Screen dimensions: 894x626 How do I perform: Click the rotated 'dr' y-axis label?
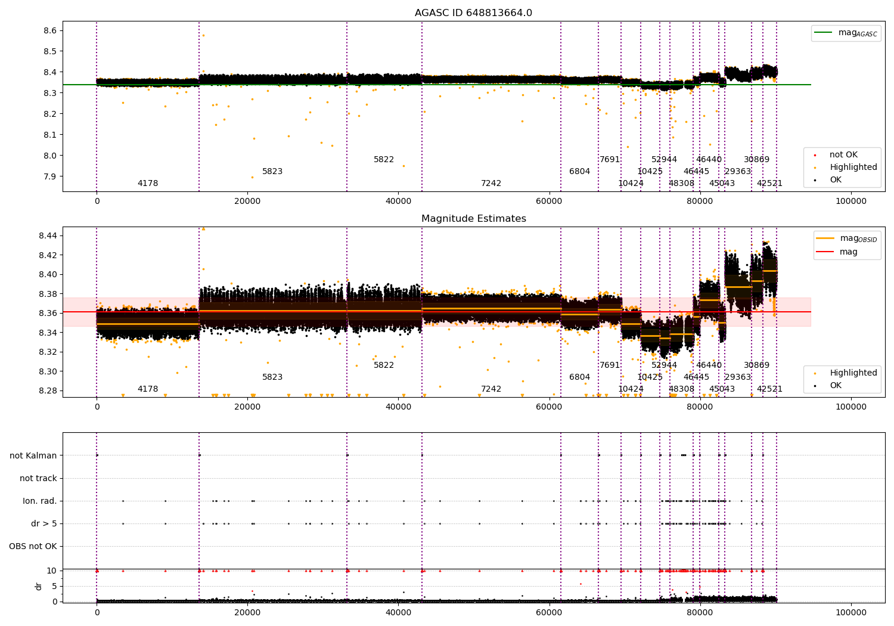(x=39, y=586)
